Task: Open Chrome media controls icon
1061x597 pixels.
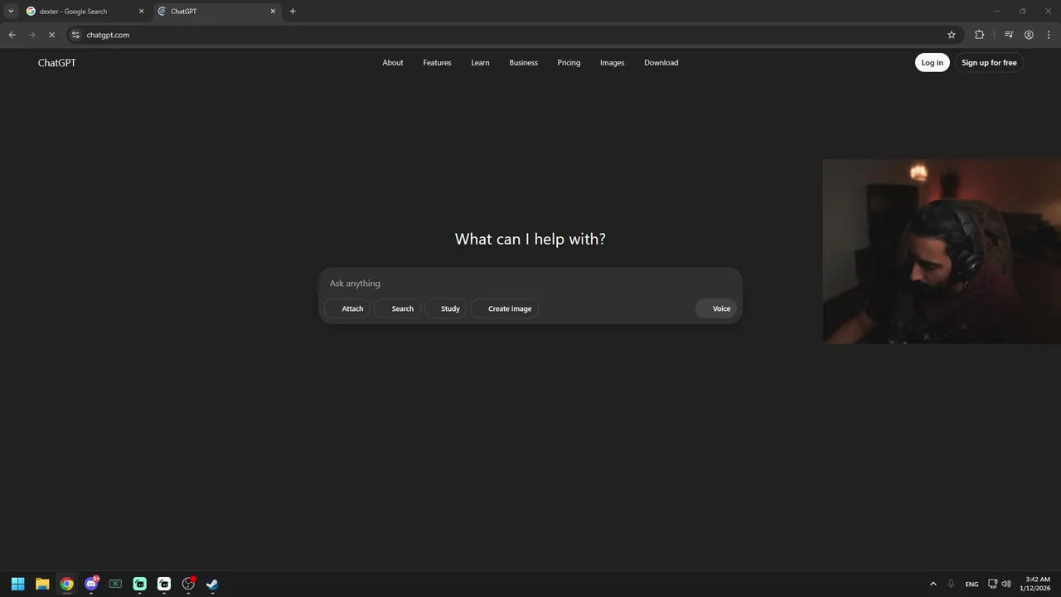Action: (1009, 35)
